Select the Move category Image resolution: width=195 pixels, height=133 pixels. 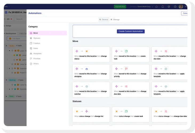coord(48,33)
